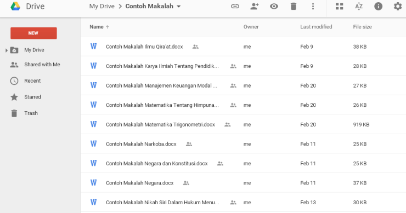Click shared icon beside Contoh Makalah Negara.docx
This screenshot has height=213, width=406.
pos(186,183)
